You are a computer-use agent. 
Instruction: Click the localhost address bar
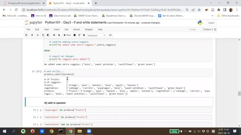[105, 10]
